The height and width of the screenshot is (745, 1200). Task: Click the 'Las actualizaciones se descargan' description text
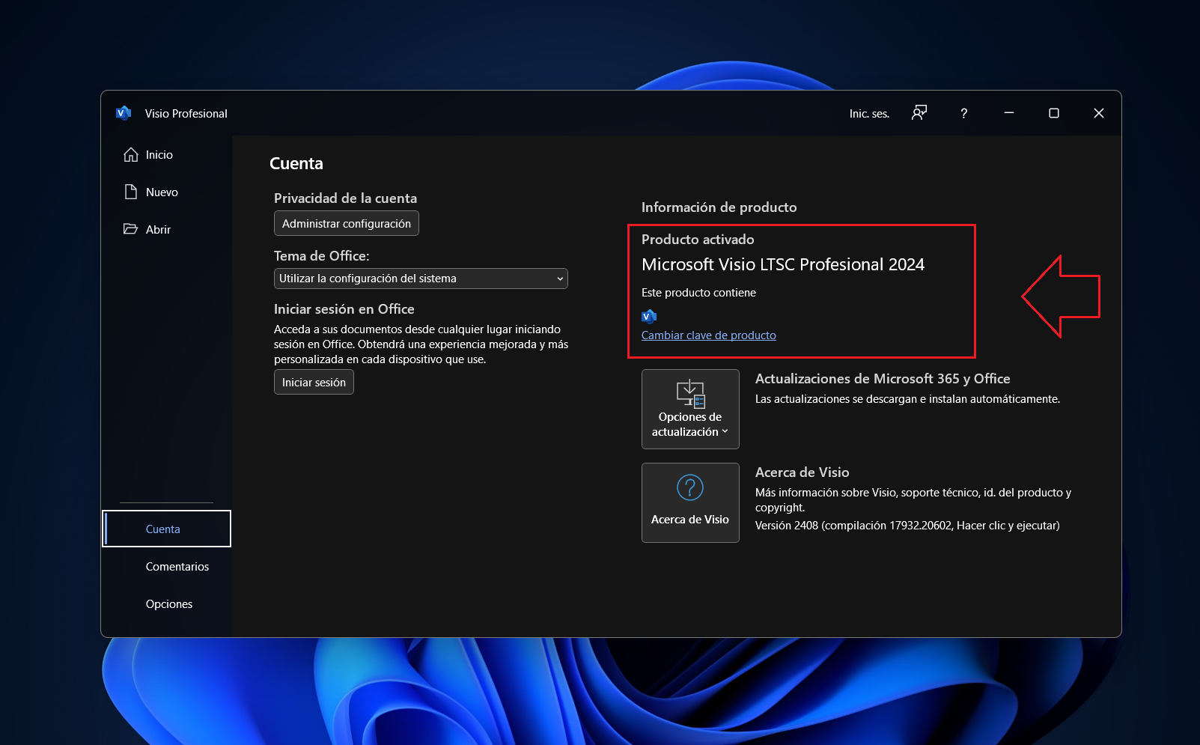[907, 399]
